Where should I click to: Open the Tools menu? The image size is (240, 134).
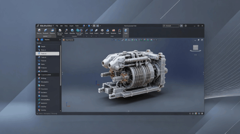pos(77,26)
